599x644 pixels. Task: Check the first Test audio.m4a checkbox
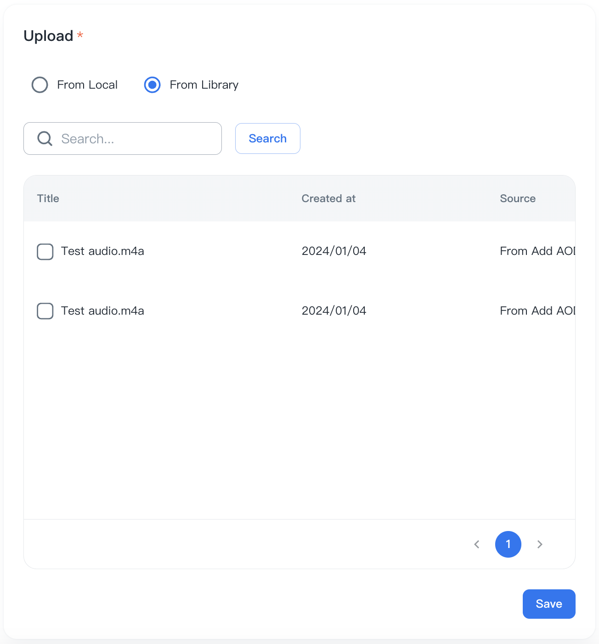(x=45, y=252)
